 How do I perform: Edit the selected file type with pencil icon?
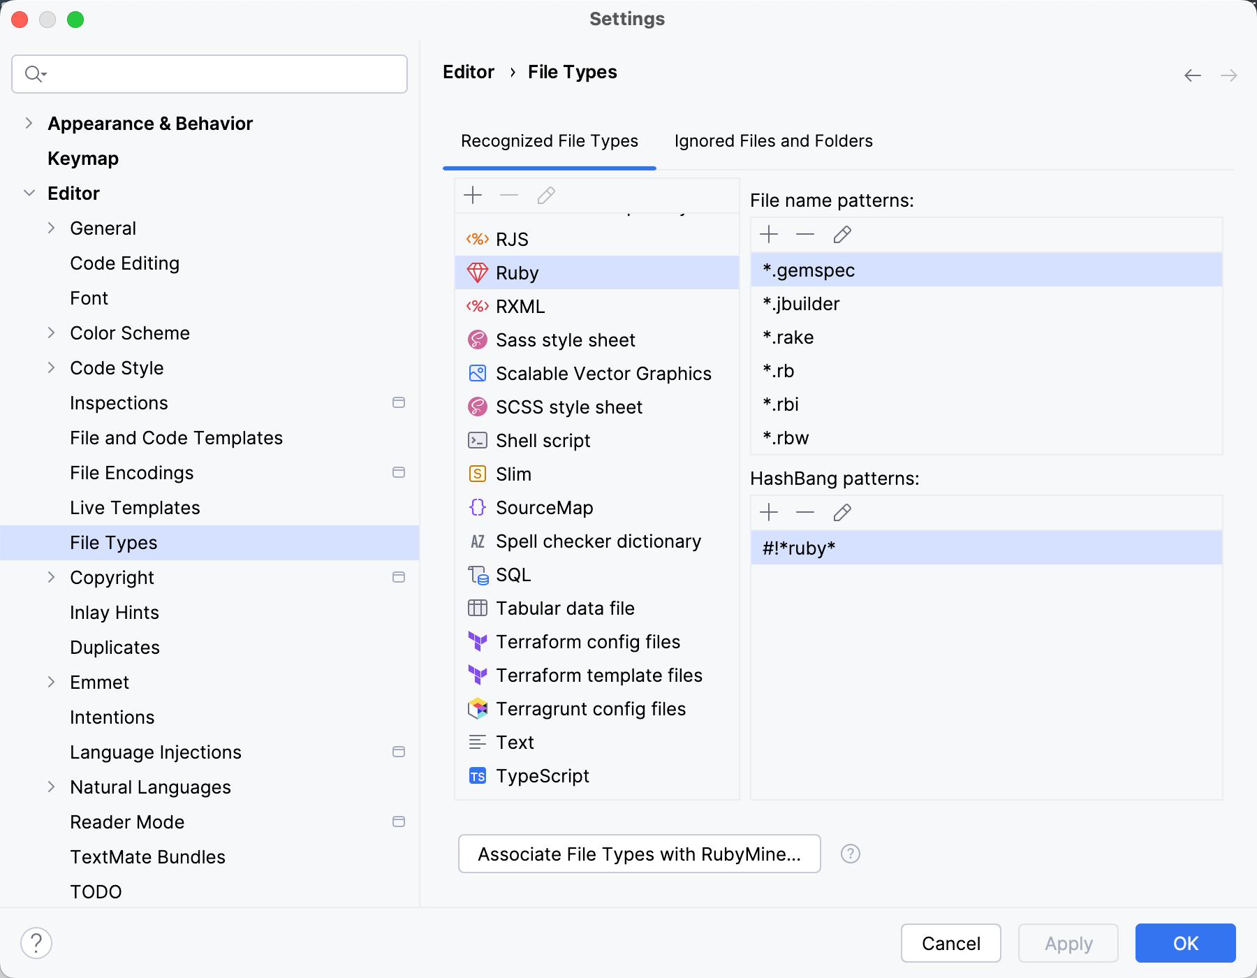coord(546,196)
